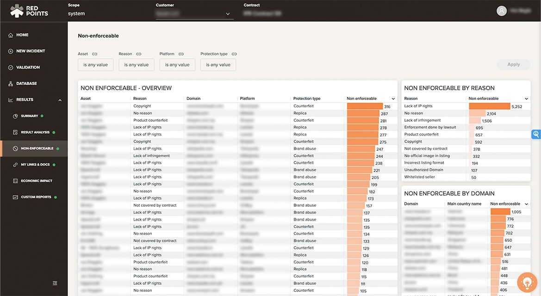
Task: Click the user avatar in the top bar
Action: [502, 10]
